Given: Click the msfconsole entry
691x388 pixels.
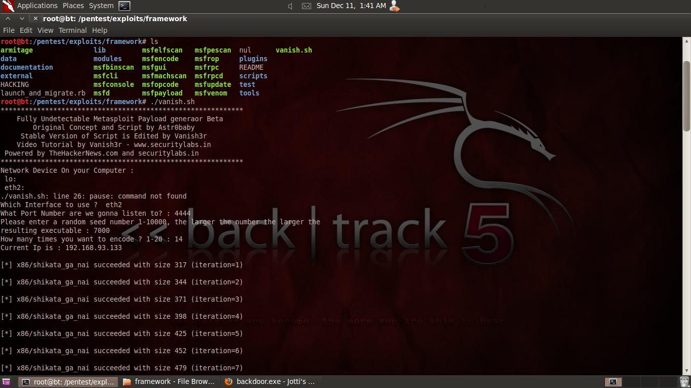Looking at the screenshot, I should [x=114, y=84].
